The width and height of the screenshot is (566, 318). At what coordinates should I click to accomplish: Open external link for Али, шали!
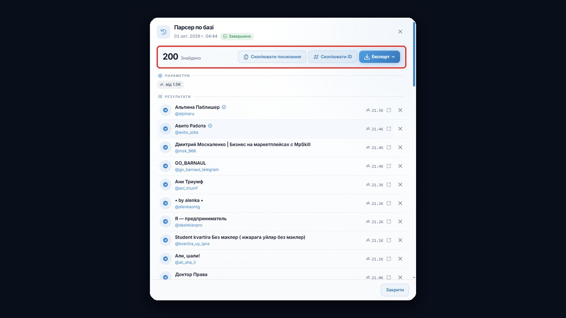point(389,259)
